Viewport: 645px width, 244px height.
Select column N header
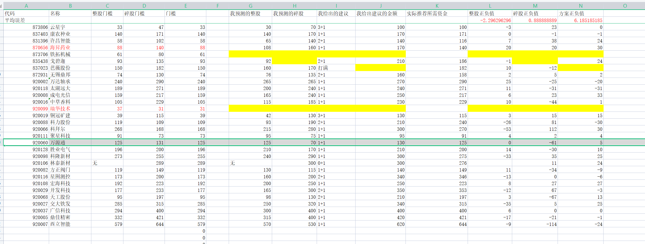pos(581,6)
